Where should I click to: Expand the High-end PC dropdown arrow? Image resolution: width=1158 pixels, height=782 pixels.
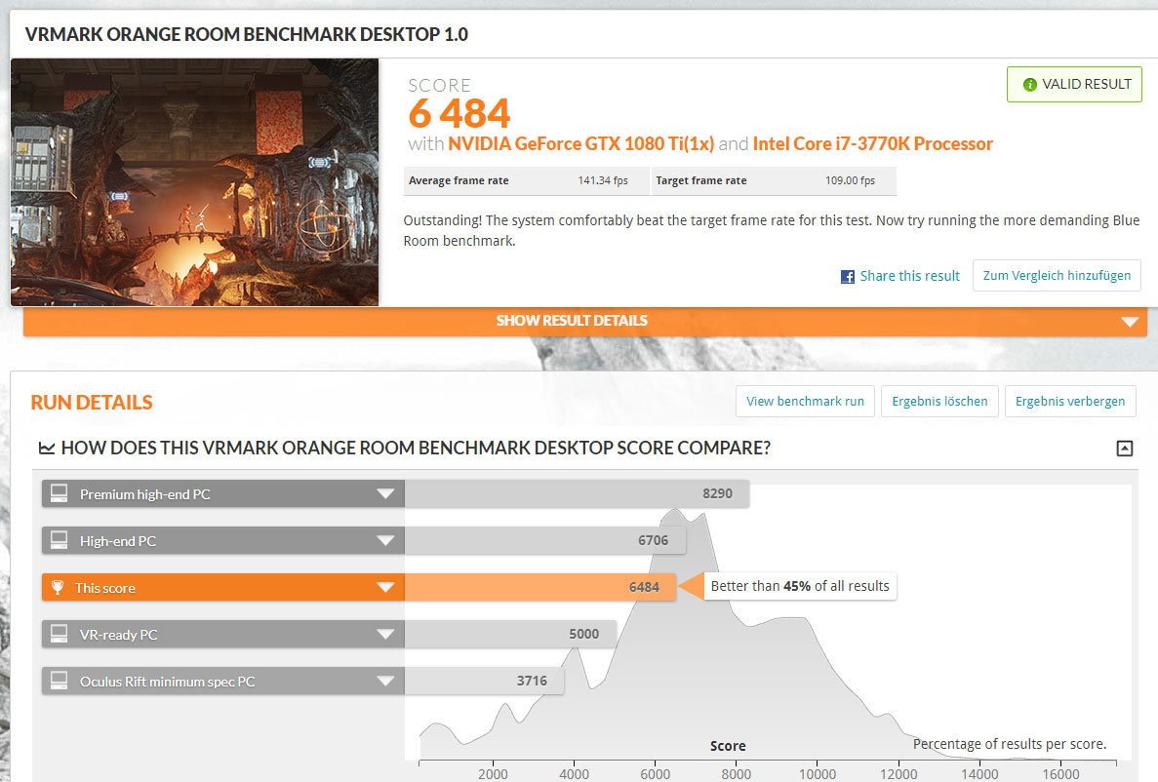pos(385,540)
